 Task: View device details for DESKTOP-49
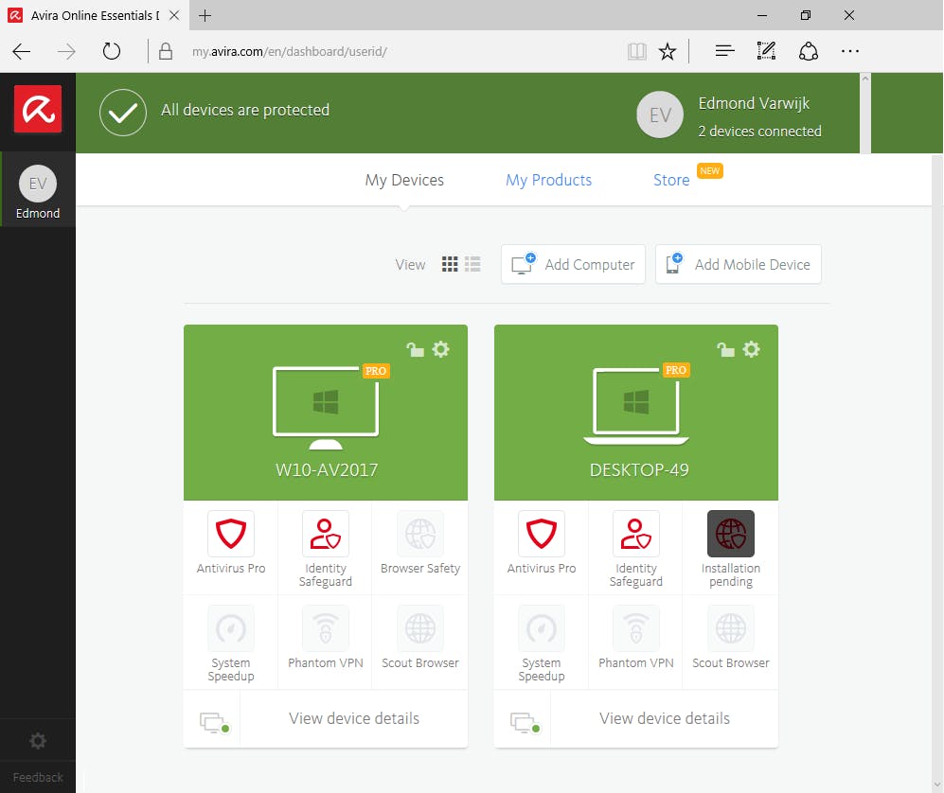tap(665, 718)
